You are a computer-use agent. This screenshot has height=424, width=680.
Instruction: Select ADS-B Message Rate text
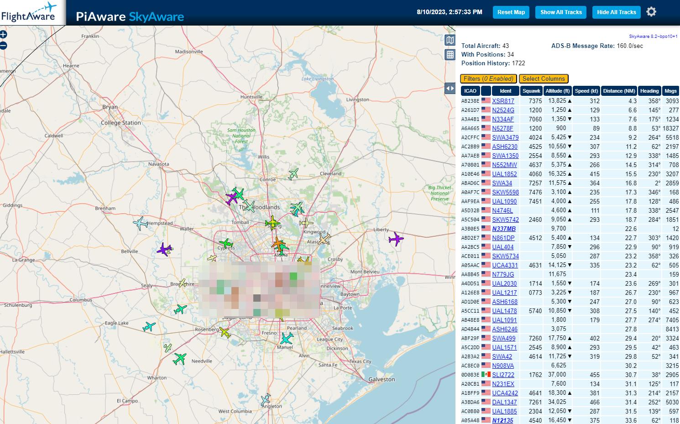pos(597,46)
